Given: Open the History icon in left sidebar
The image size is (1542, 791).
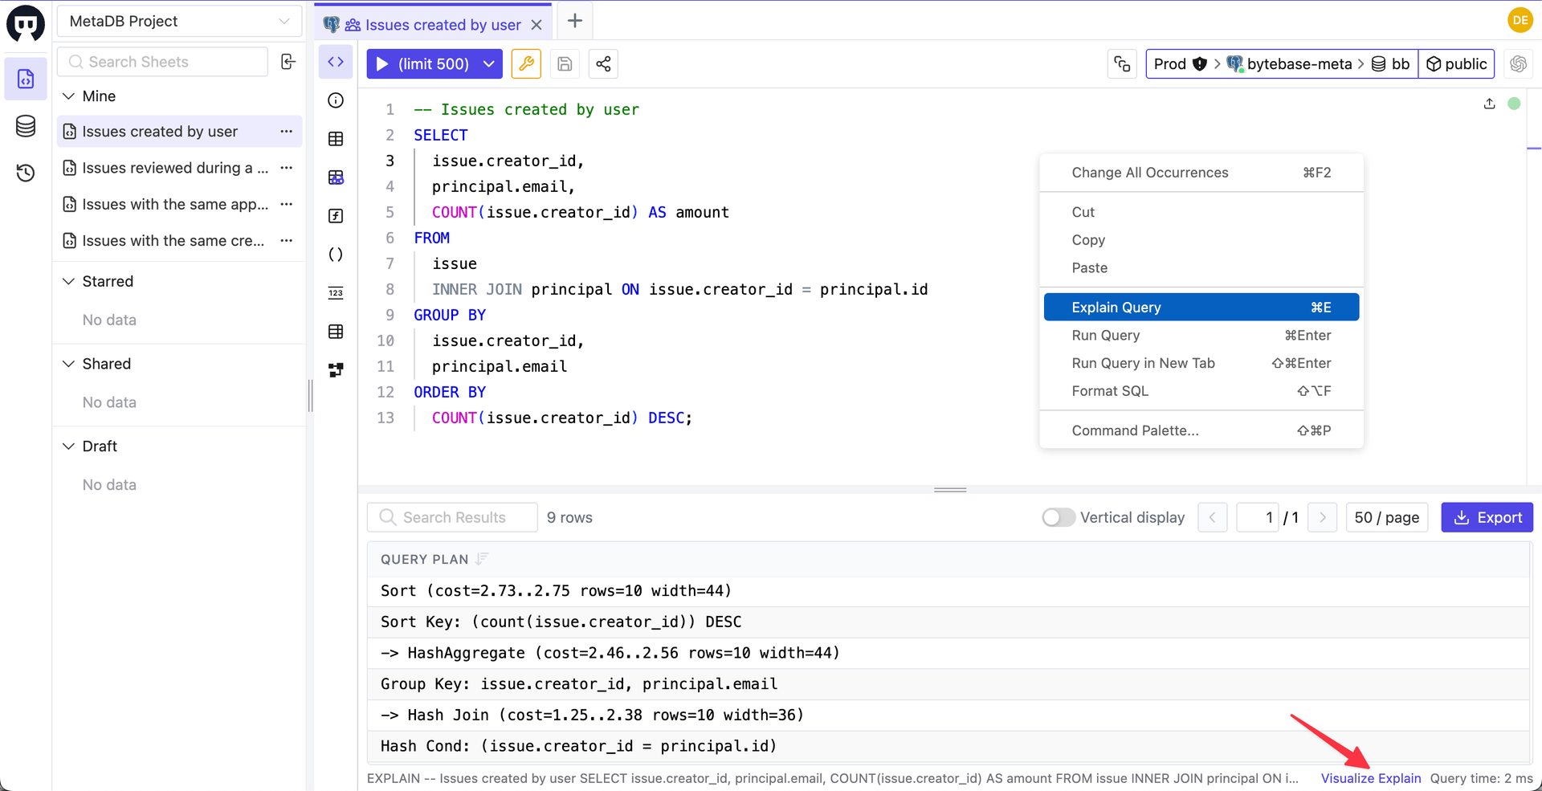Looking at the screenshot, I should click(x=26, y=173).
